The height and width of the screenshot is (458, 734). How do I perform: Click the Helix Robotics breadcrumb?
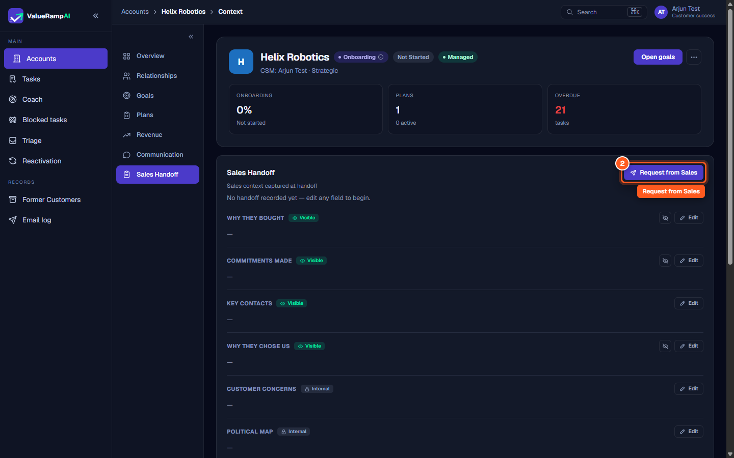coord(183,12)
